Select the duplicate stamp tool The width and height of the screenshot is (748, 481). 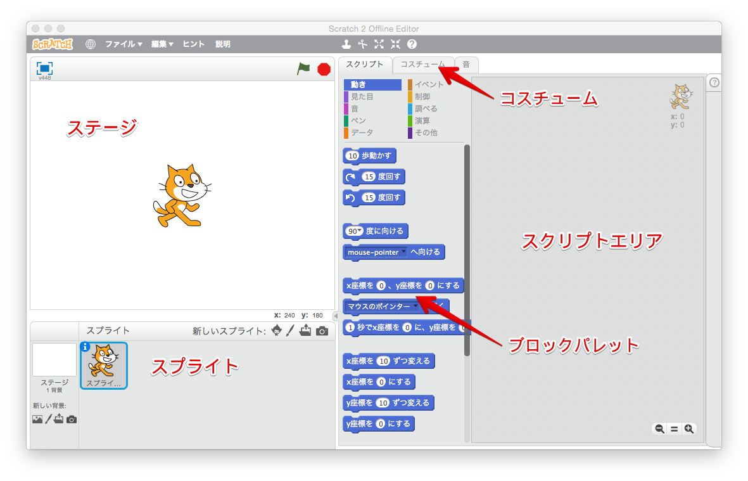coord(346,44)
